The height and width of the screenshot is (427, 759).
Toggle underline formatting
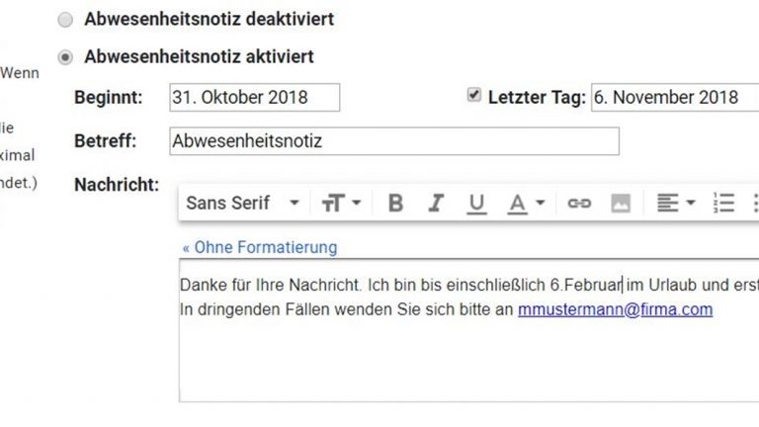pos(476,204)
